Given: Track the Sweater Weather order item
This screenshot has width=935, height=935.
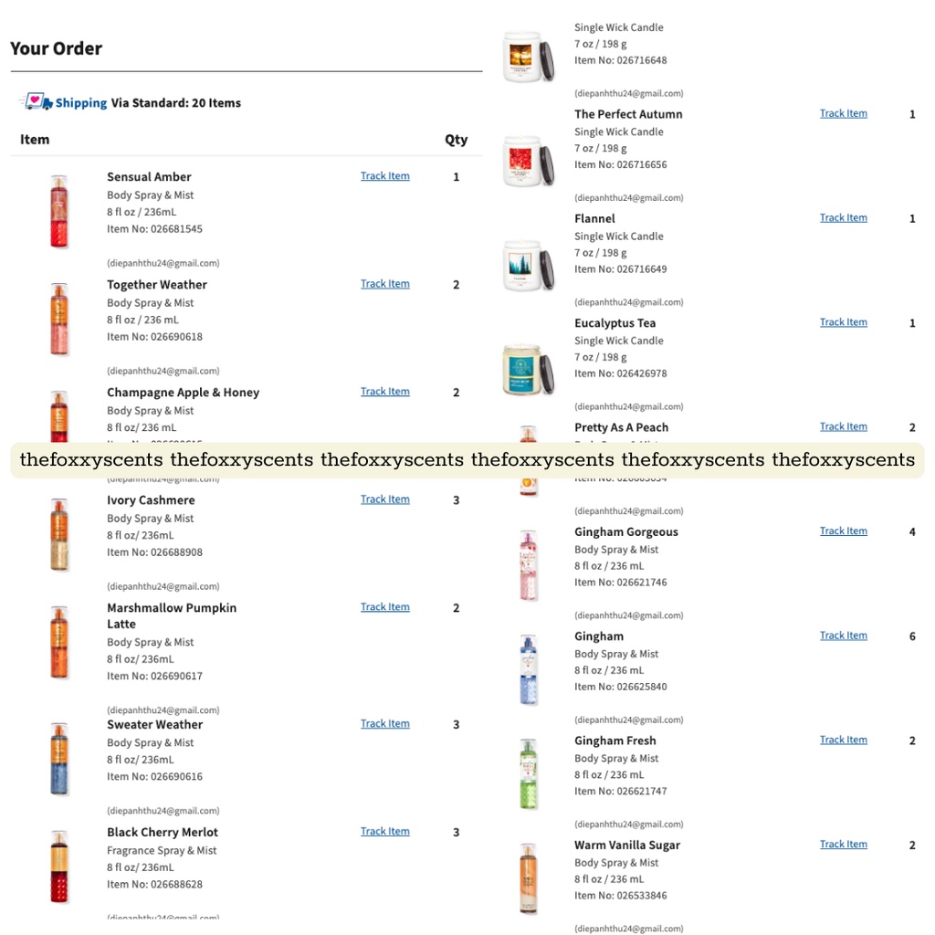Looking at the screenshot, I should click(x=384, y=723).
